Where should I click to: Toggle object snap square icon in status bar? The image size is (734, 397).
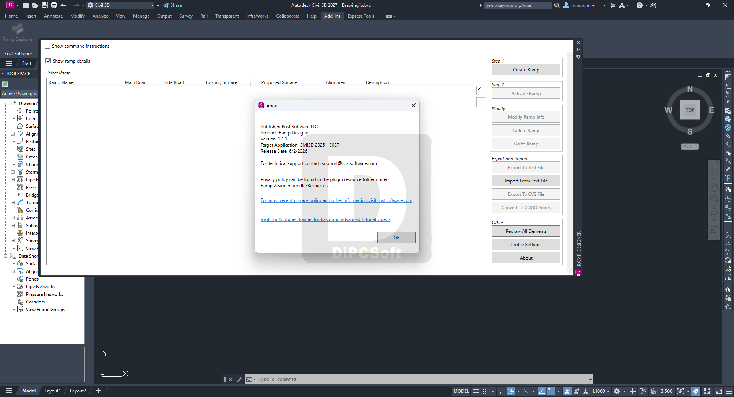coord(551,391)
